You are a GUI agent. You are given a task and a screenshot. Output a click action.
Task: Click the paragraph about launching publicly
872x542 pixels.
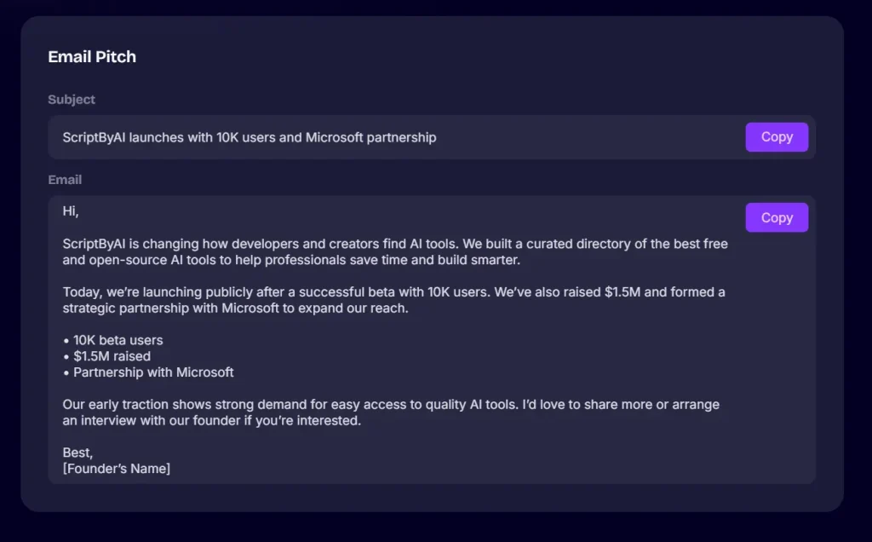[393, 300]
